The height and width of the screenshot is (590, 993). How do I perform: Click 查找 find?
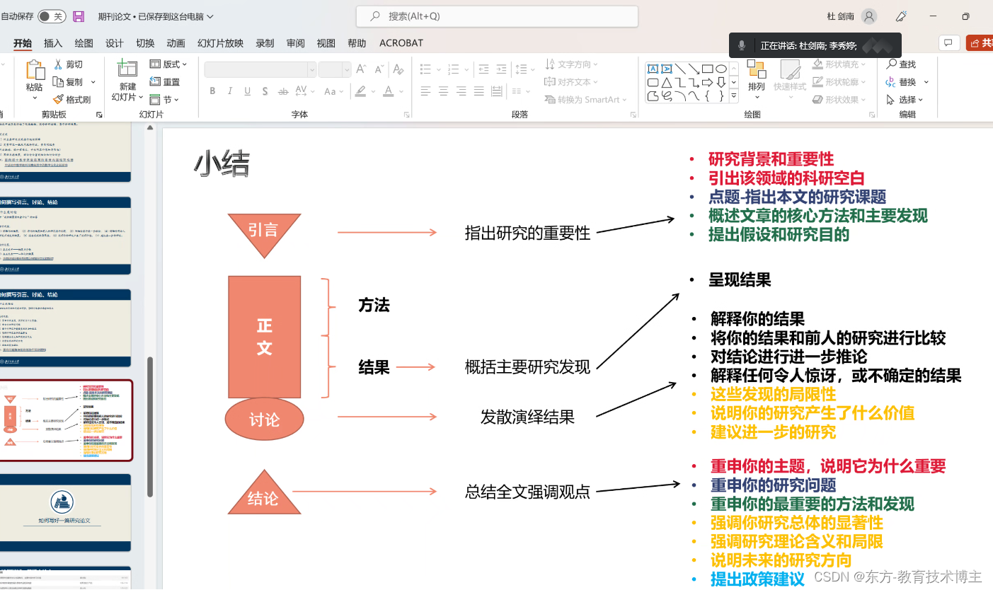point(901,64)
